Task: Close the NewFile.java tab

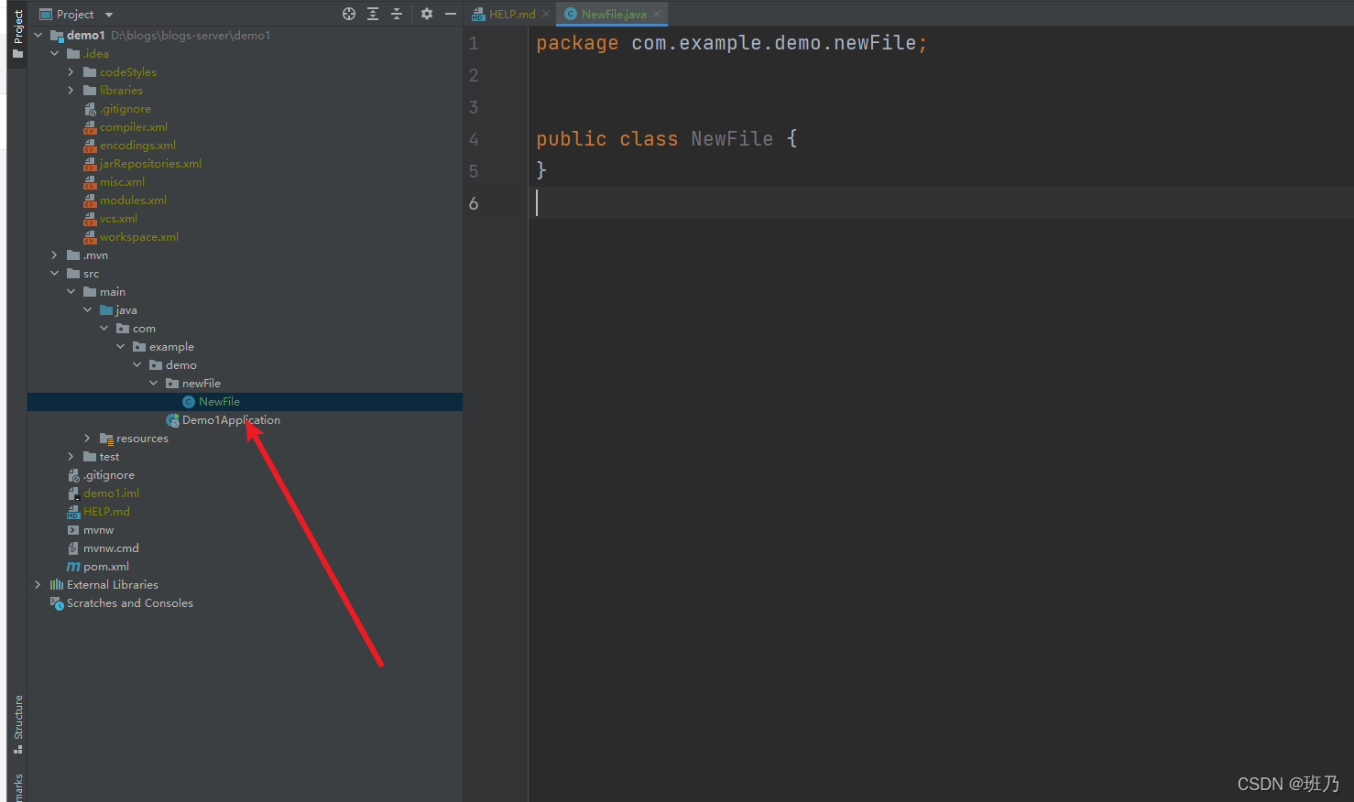Action: pyautogui.click(x=657, y=14)
